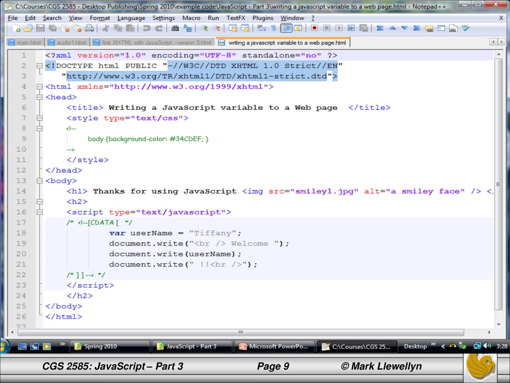The width and height of the screenshot is (510, 383).
Task: Open Spring 2010 taskbar button
Action: (x=109, y=346)
